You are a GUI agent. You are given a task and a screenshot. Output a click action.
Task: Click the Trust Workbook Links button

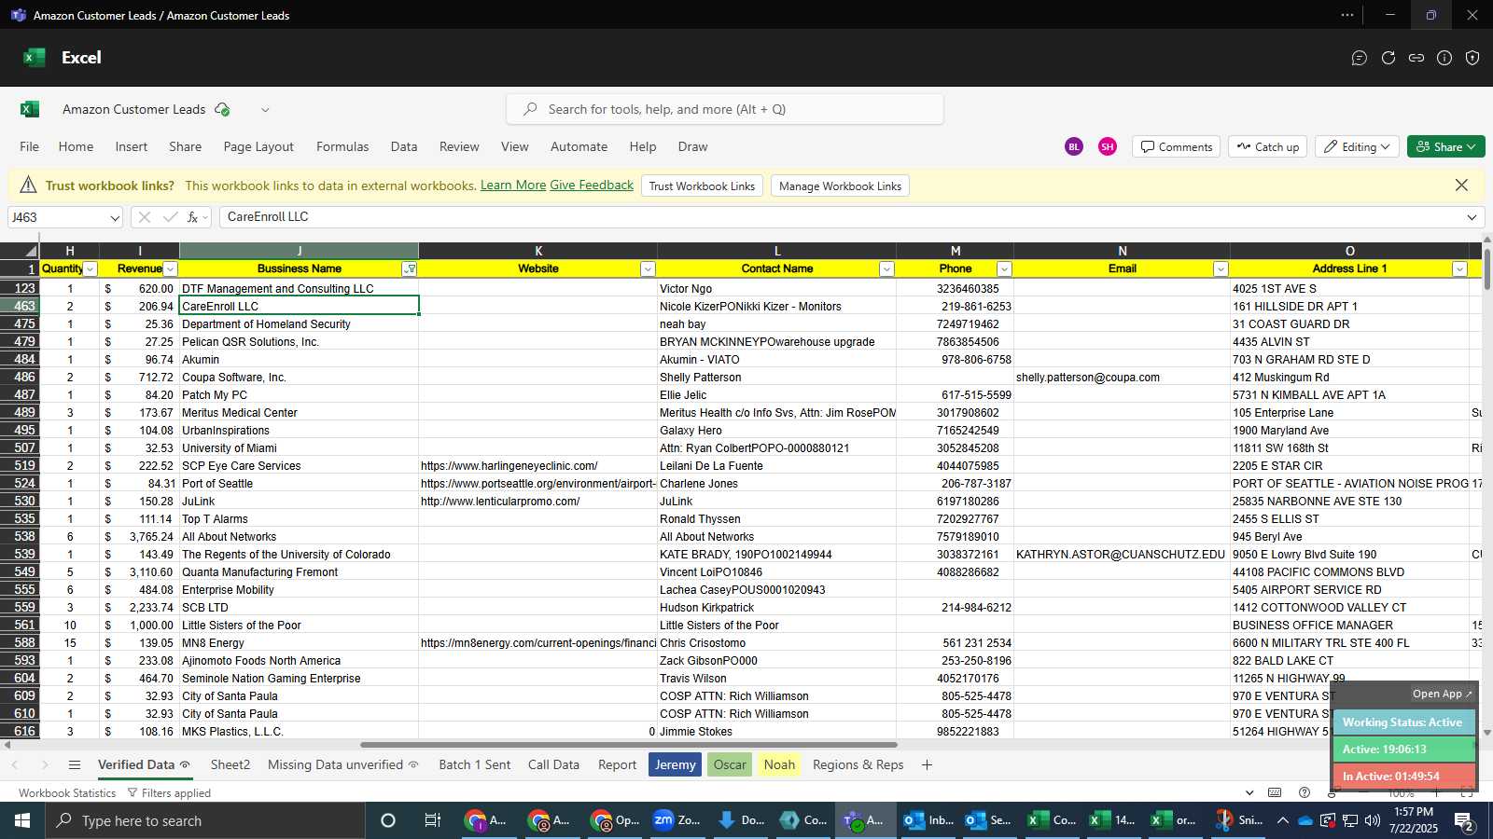(702, 186)
